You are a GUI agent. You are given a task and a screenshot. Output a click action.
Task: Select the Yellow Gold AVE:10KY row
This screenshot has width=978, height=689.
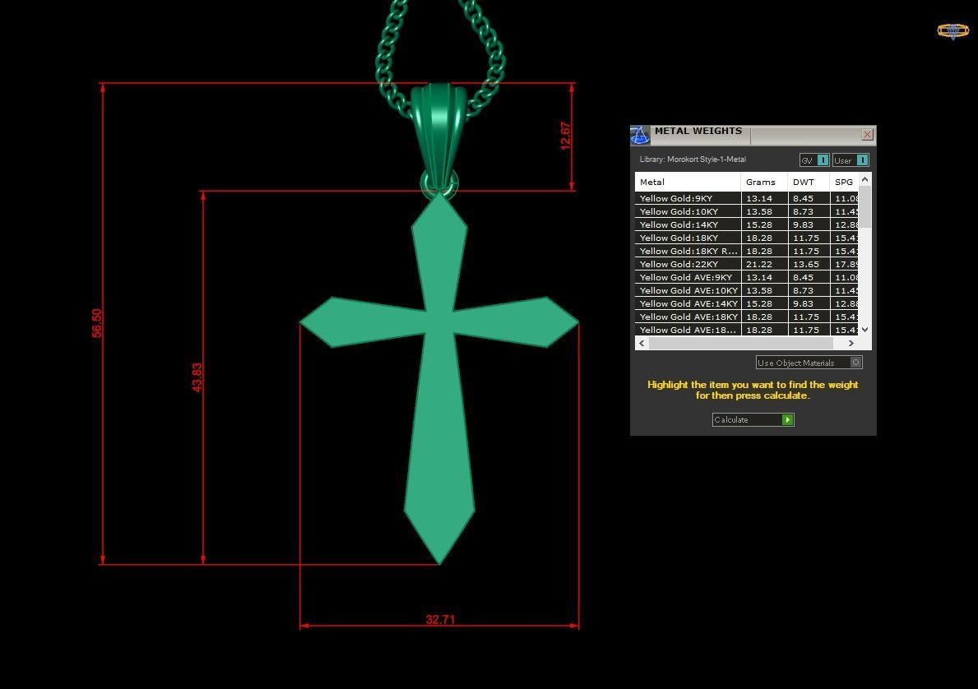(x=747, y=290)
